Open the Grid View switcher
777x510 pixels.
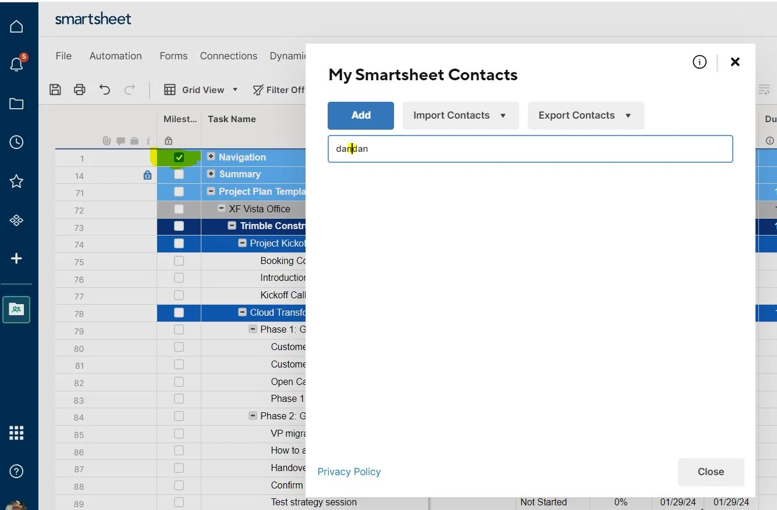pyautogui.click(x=201, y=90)
